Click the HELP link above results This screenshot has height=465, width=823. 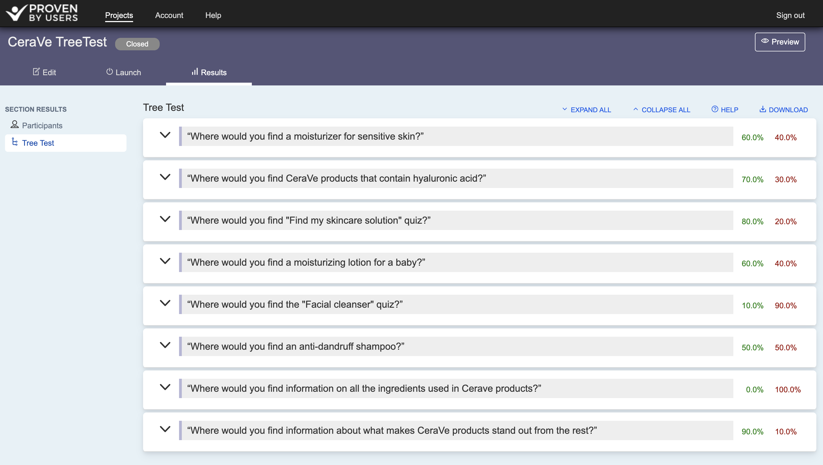coord(724,109)
